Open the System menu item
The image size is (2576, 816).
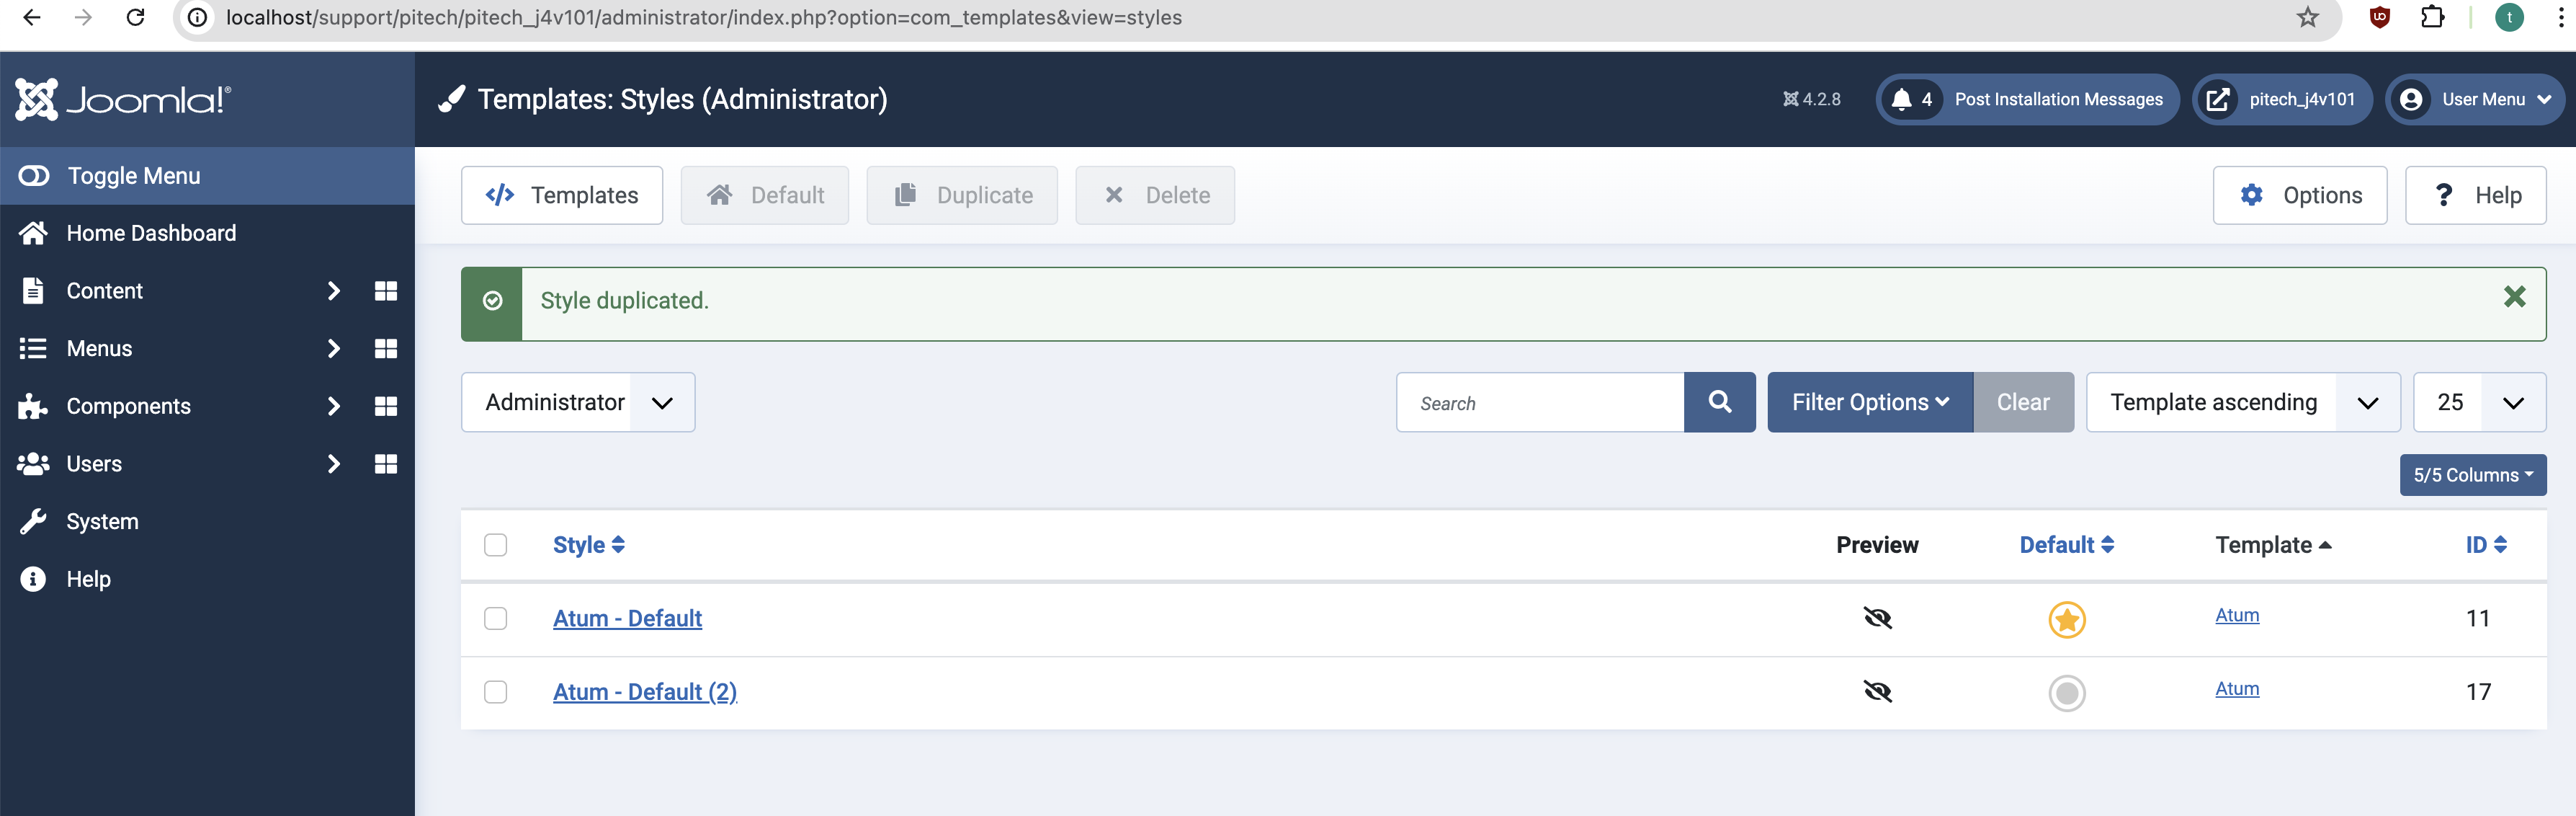102,520
